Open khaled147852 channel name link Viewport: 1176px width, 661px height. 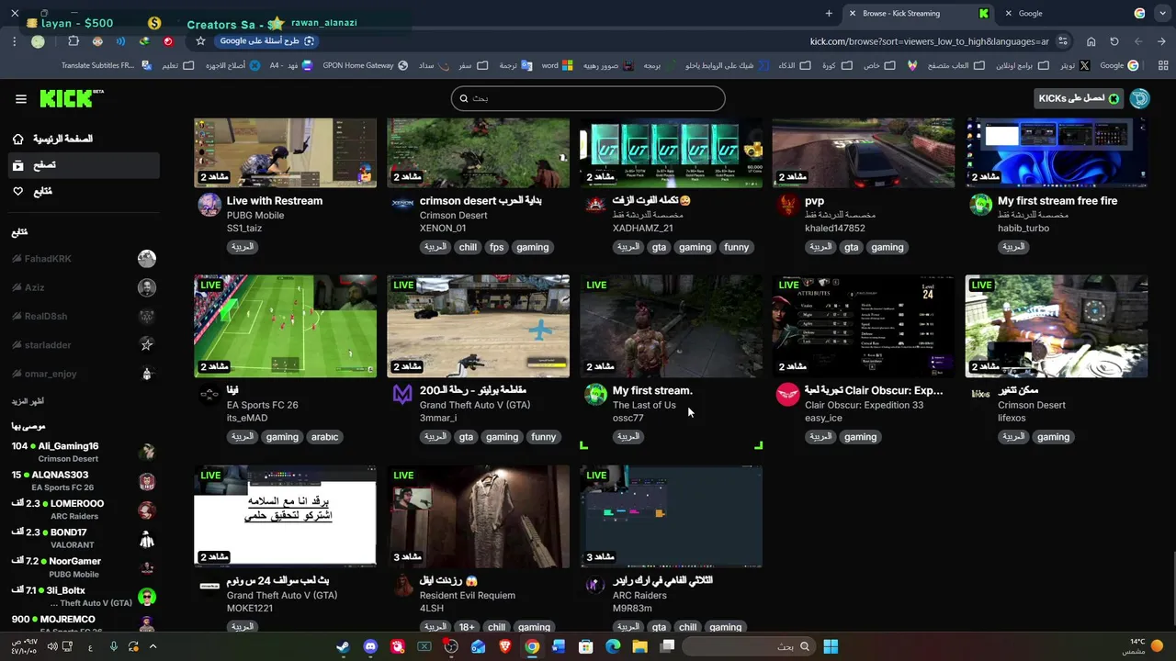(835, 228)
